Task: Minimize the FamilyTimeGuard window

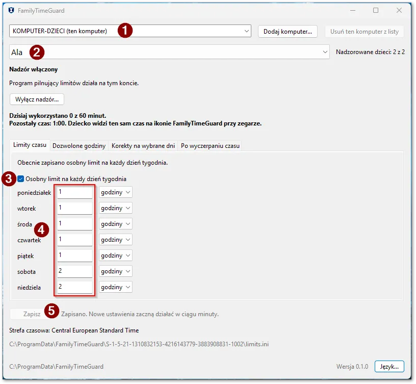Action: (x=353, y=10)
